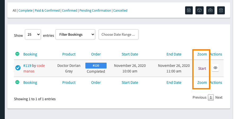
Task: Click the eye icon to view booking #119
Action: [x=215, y=68]
